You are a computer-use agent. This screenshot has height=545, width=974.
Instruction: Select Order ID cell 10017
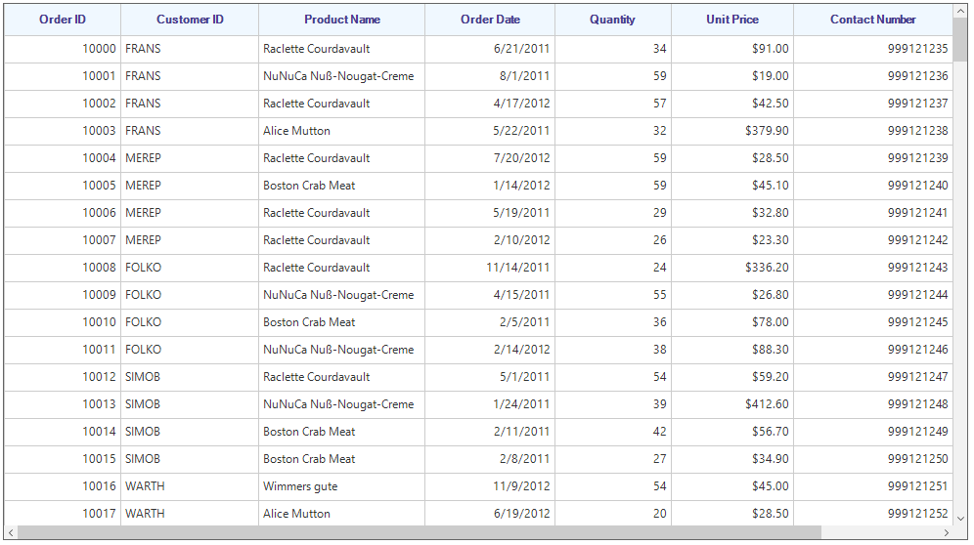tap(63, 513)
